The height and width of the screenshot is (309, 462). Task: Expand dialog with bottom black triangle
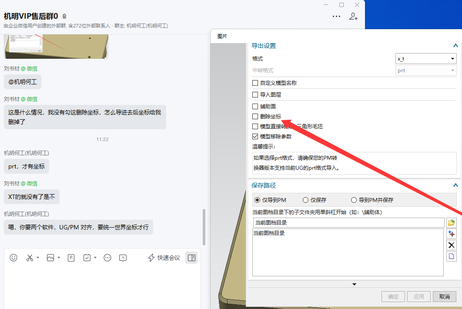click(x=354, y=284)
